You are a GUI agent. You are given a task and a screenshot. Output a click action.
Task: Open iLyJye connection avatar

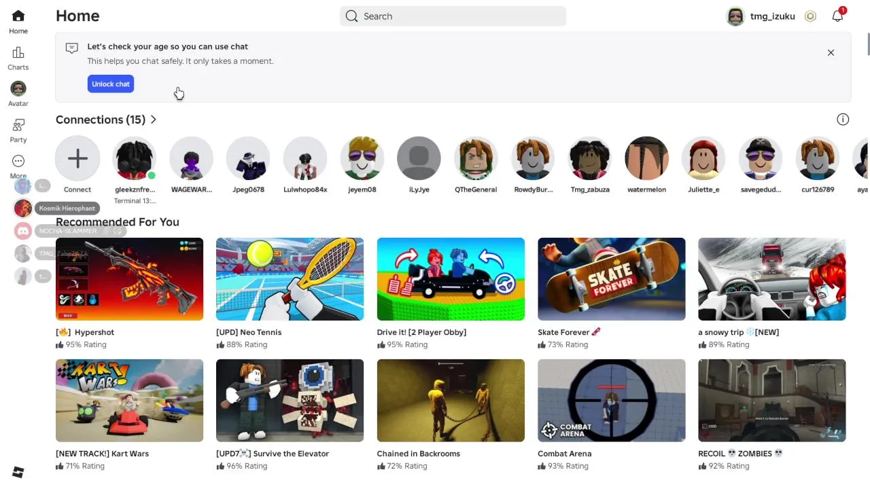pyautogui.click(x=419, y=158)
